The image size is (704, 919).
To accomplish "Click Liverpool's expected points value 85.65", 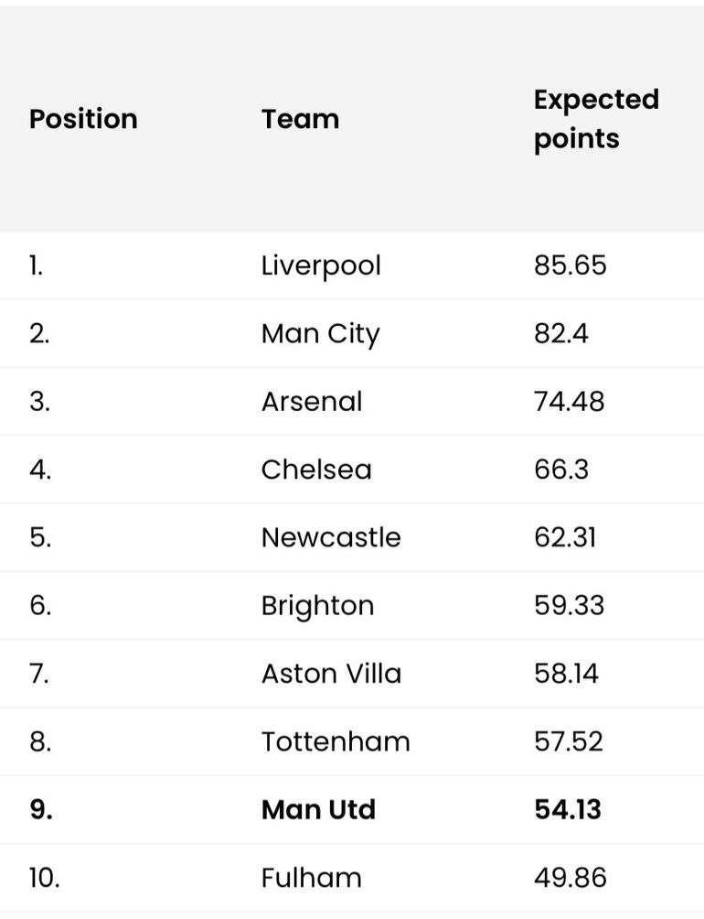I will point(570,266).
